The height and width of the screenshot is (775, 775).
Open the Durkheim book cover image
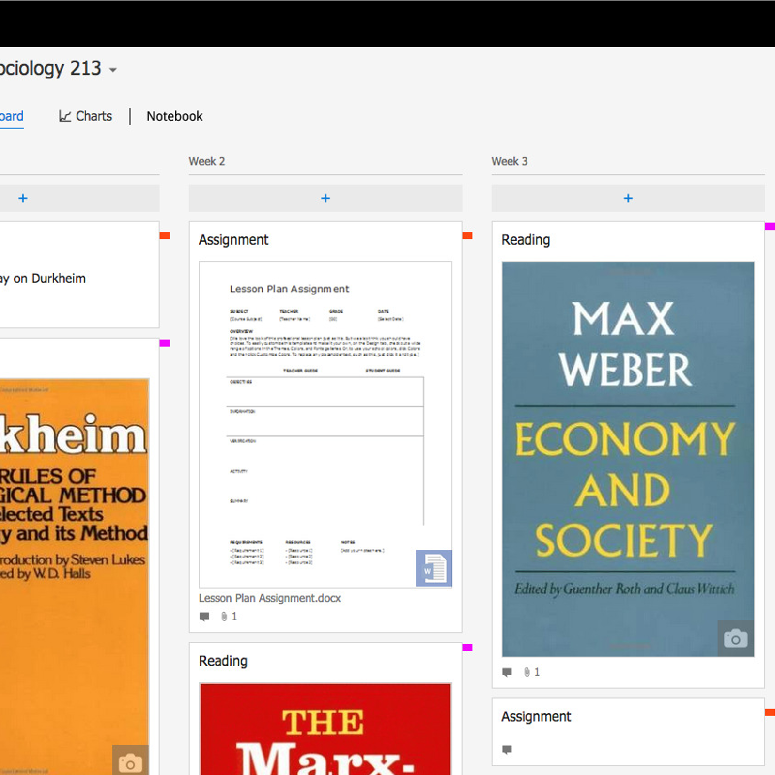(74, 576)
